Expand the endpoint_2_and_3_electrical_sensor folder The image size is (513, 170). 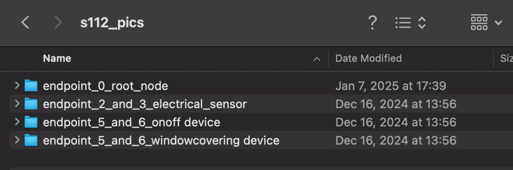(17, 104)
